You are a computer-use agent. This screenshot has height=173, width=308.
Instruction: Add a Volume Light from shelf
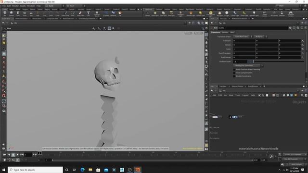tap(191, 13)
